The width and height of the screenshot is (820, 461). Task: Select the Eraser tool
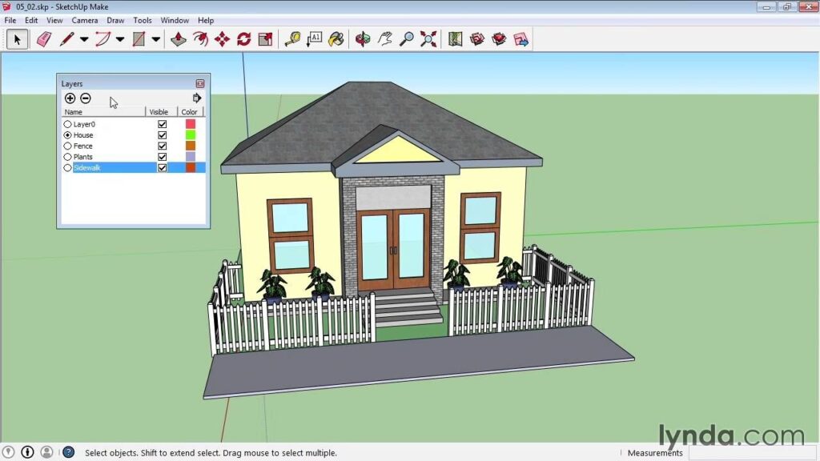pos(43,38)
